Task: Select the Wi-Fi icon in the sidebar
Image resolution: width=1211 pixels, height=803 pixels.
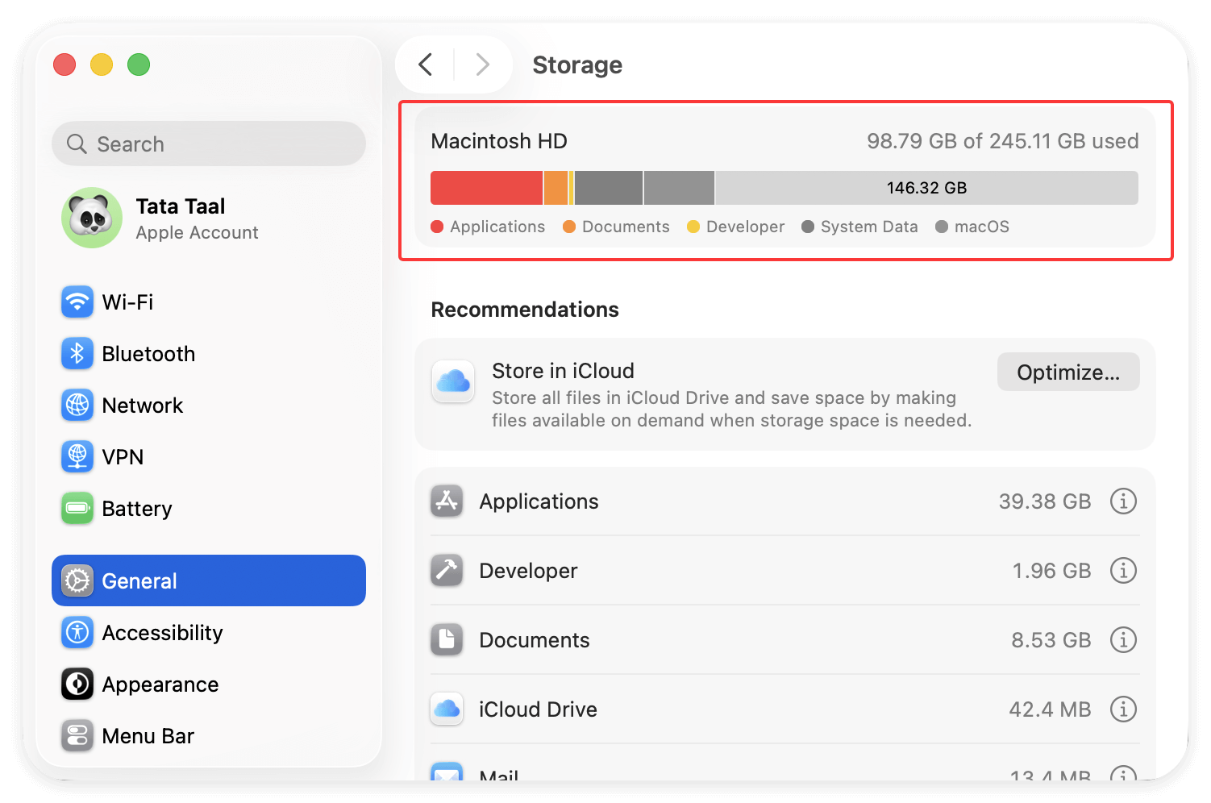Action: click(x=77, y=302)
